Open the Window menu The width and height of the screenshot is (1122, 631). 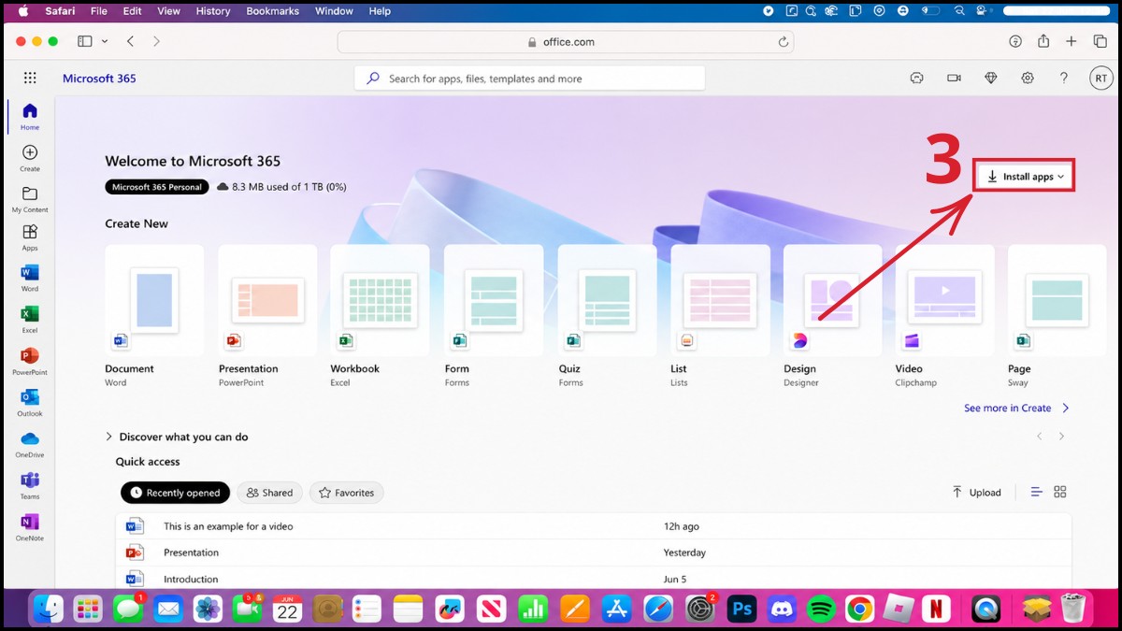[x=334, y=11]
